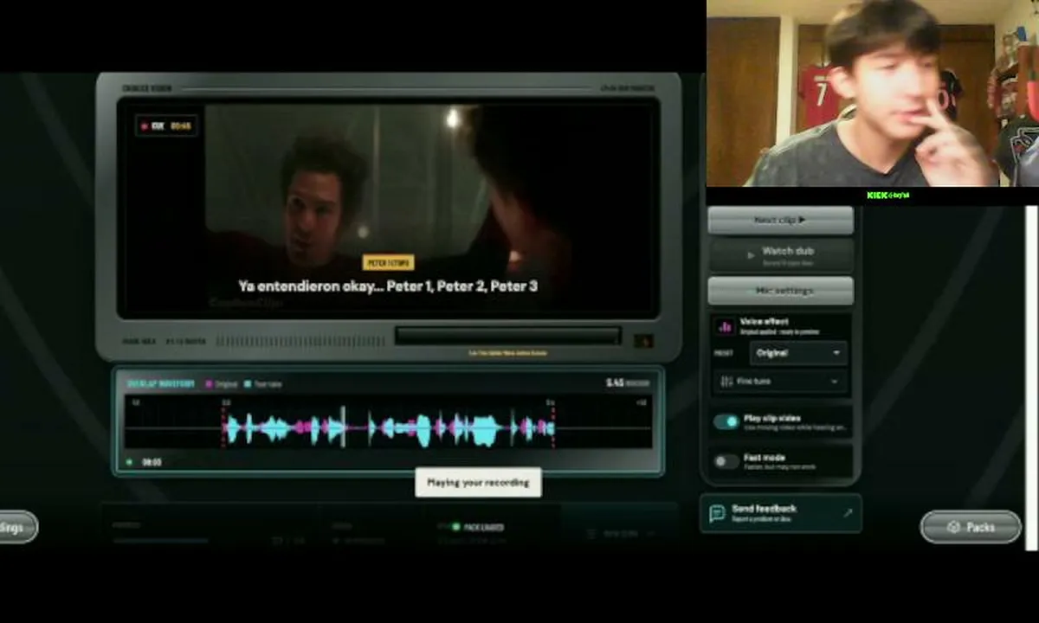Viewport: 1039px width, 623px height.
Task: Click the Send feedback chat bubble icon
Action: click(717, 513)
